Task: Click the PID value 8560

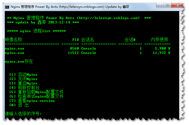Action: [74, 48]
